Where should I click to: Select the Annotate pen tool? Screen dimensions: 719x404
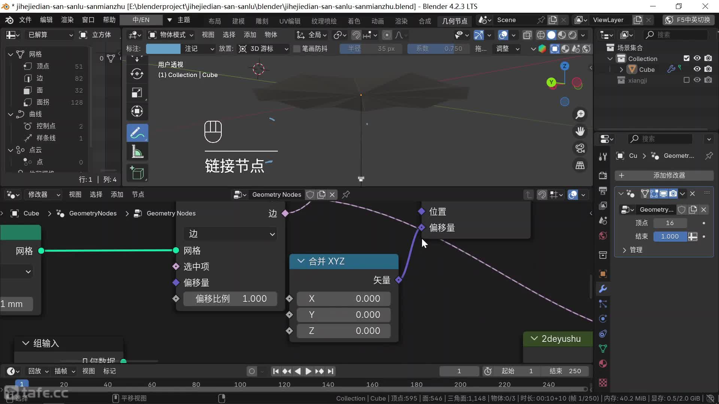click(137, 133)
